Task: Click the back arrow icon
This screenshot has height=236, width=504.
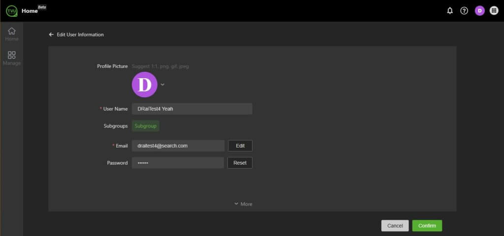Action: (51, 35)
